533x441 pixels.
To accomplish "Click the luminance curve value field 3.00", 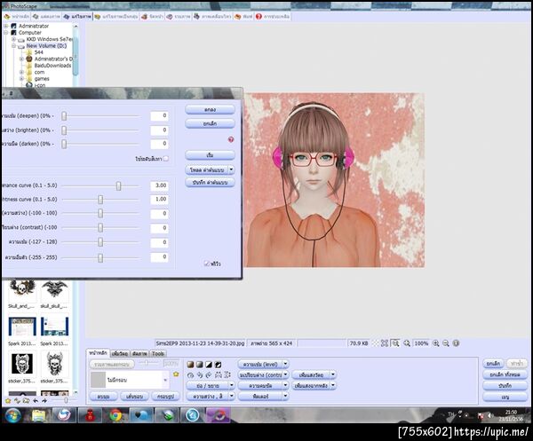I will 159,185.
